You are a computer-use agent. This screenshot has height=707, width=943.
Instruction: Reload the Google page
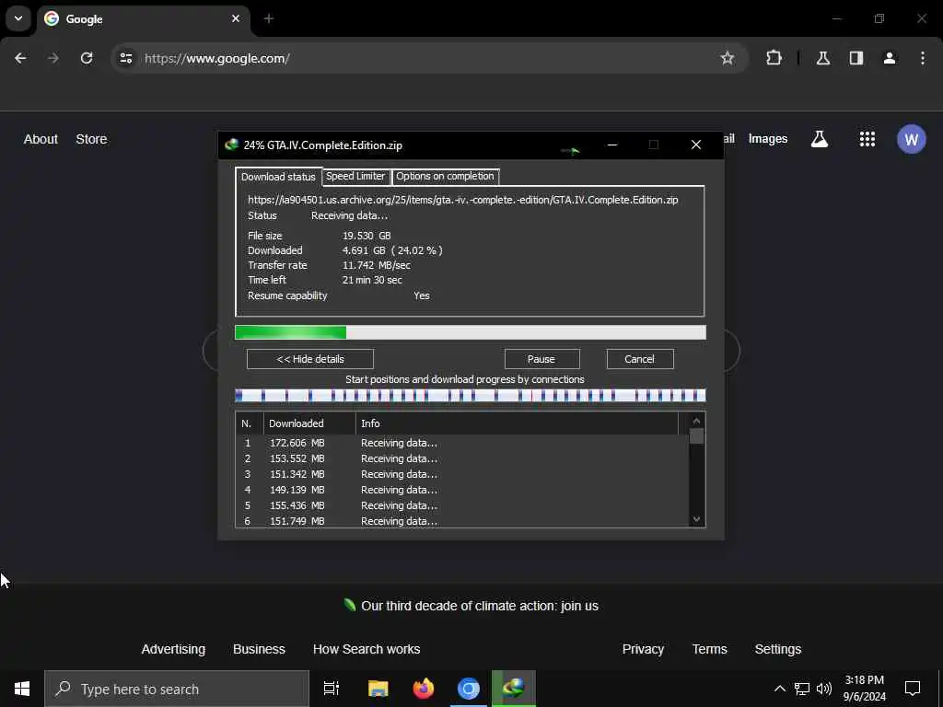point(87,58)
